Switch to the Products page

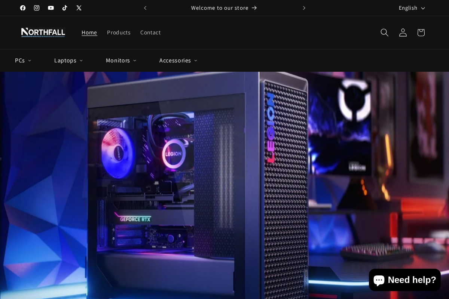tap(119, 33)
